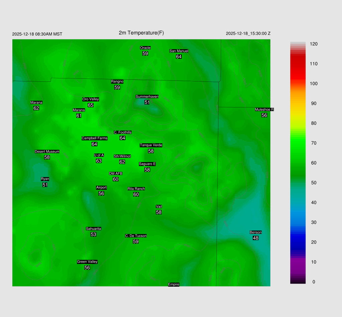Click the 08:30AM MST timestamp text

[x=37, y=34]
